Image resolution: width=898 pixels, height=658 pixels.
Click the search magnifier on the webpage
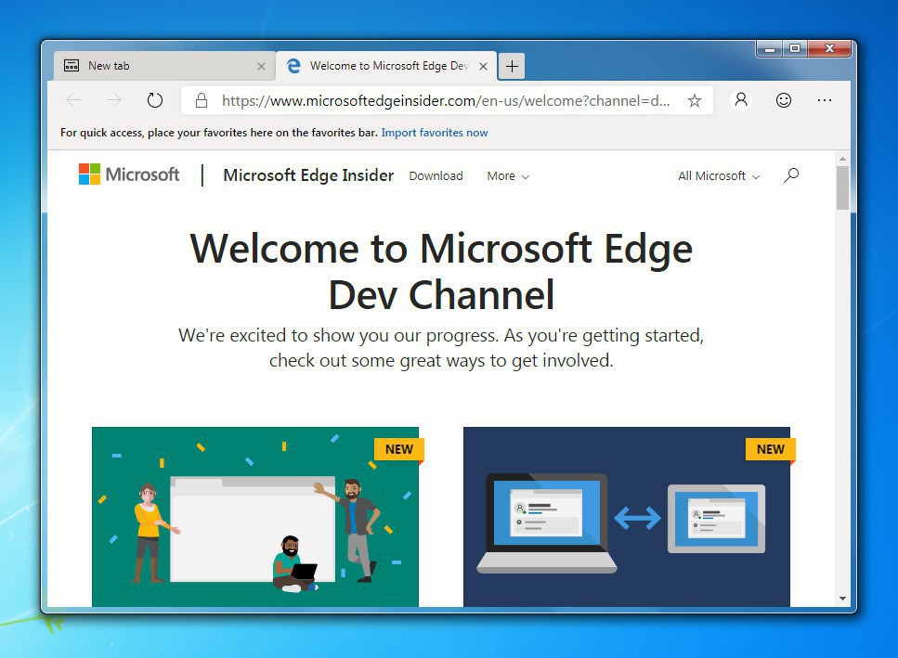[x=791, y=174]
